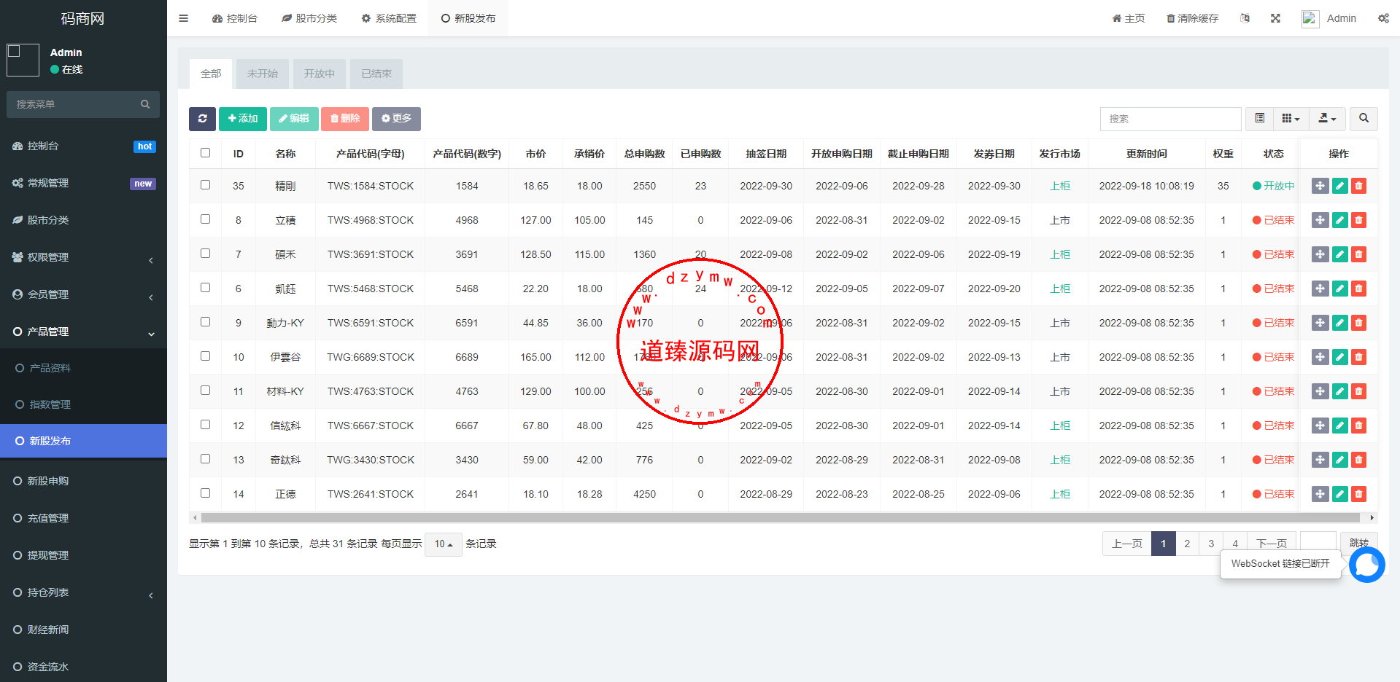Image resolution: width=1400 pixels, height=682 pixels.
Task: Click the red 删除 button in toolbar
Action: tap(345, 119)
